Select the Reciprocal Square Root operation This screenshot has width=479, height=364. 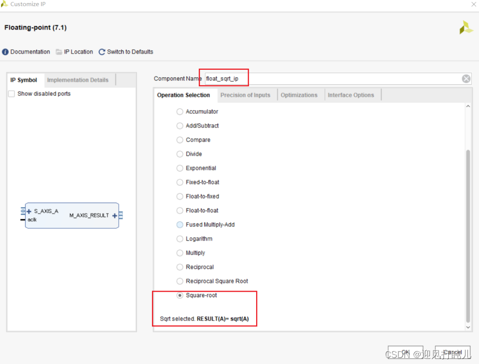(180, 281)
